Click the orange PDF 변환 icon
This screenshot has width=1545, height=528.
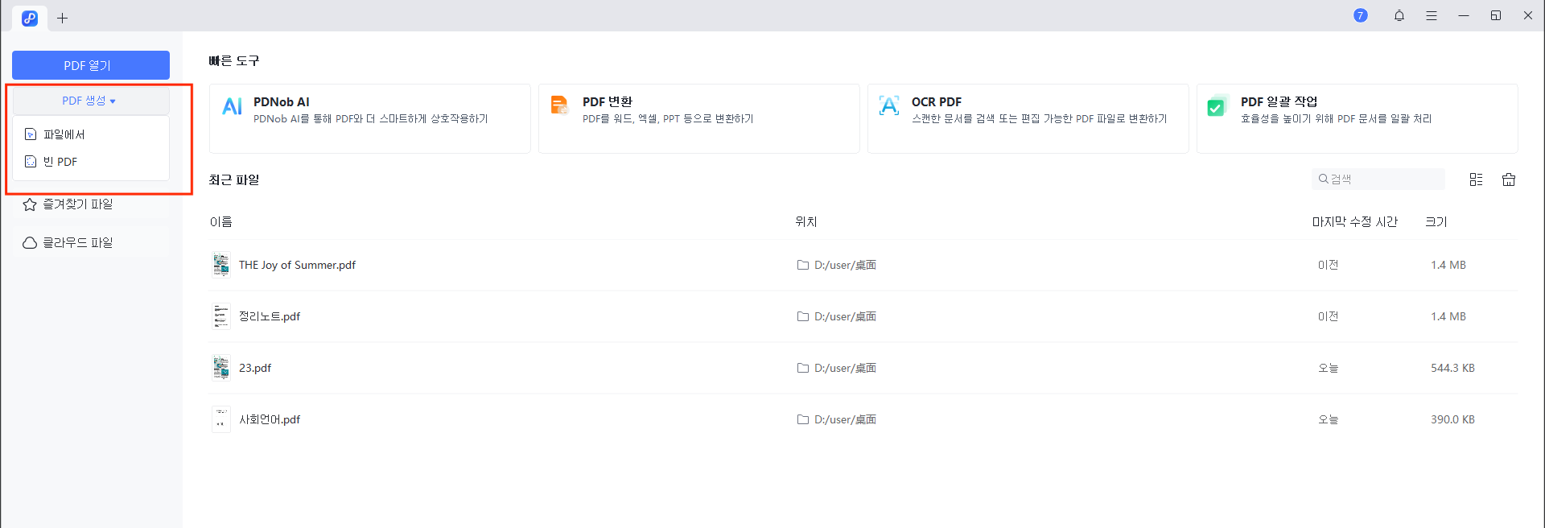click(559, 105)
